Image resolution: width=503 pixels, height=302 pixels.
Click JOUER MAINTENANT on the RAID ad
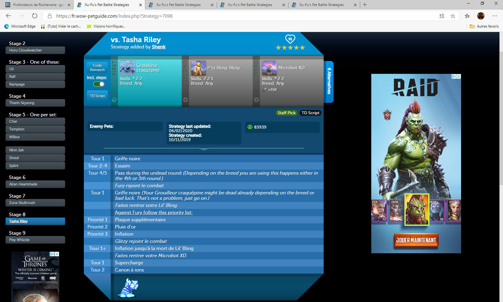pyautogui.click(x=416, y=240)
